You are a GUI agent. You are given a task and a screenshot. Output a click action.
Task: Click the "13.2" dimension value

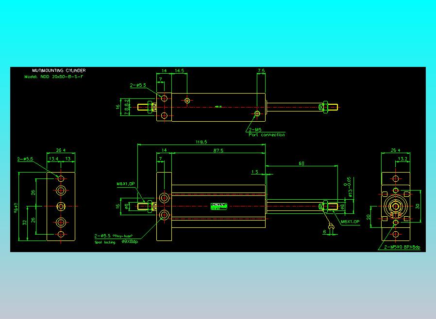(x=402, y=159)
